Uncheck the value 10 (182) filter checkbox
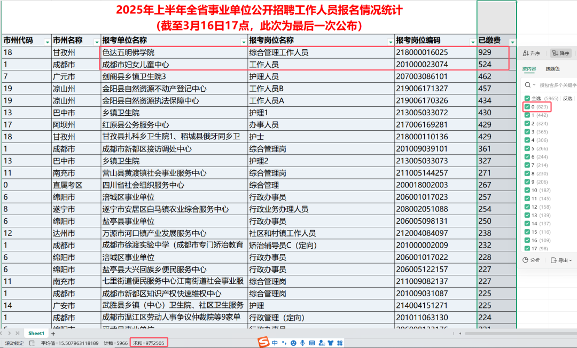 (527, 190)
